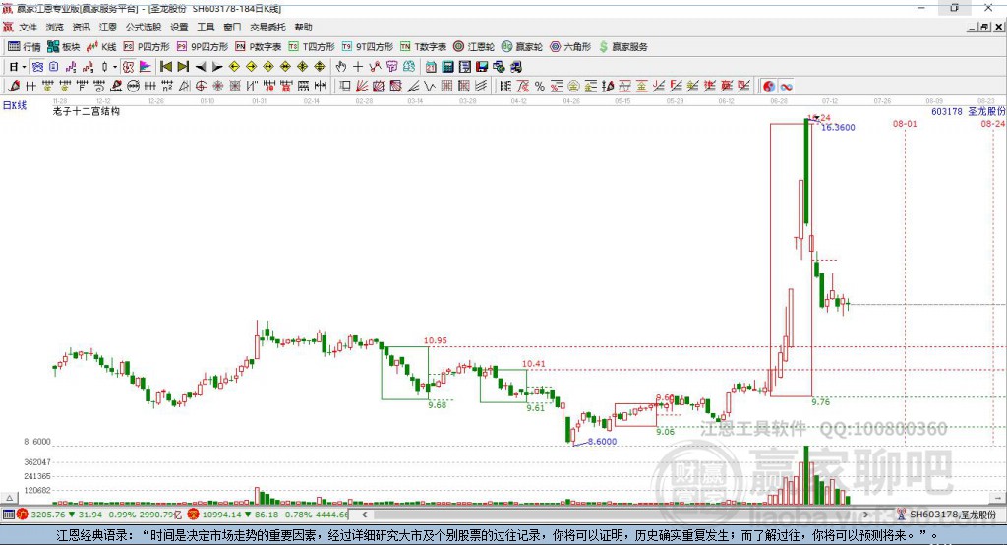Click the K线 candlestick chart button
This screenshot has height=545, width=1007.
coord(101,46)
